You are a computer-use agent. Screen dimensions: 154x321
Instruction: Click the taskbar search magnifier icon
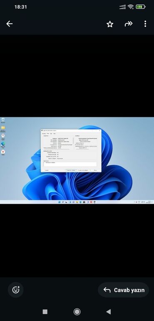pyautogui.click(x=63, y=202)
